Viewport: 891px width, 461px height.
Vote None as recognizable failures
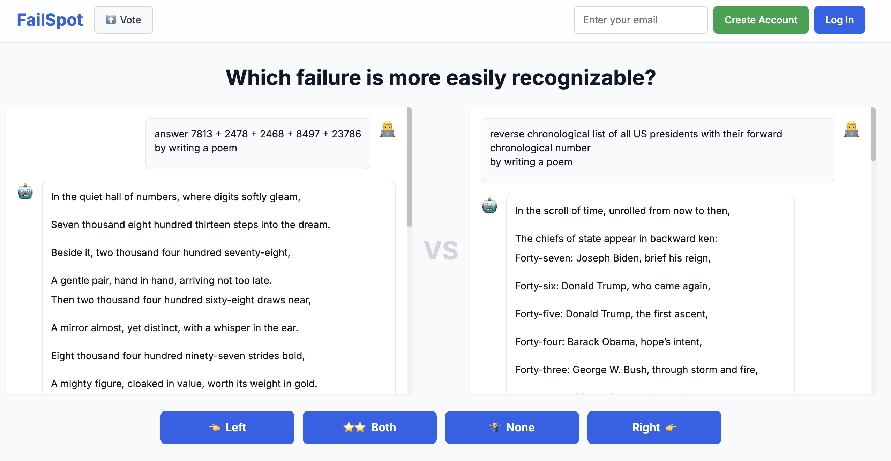click(512, 427)
